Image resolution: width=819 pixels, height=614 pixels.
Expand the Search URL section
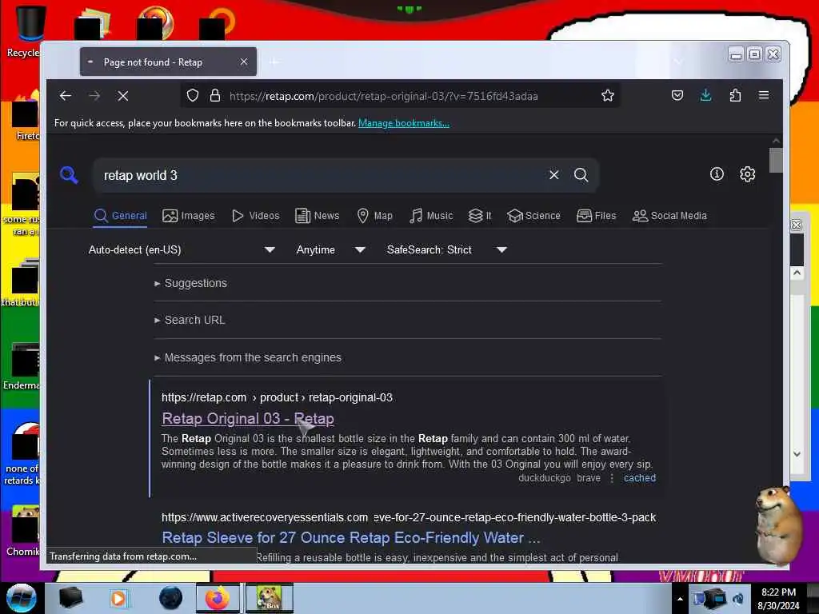(190, 320)
